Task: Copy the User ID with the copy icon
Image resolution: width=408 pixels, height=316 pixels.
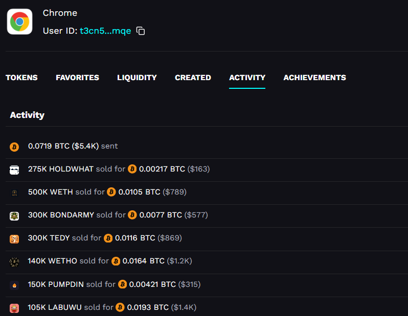Action: [x=141, y=31]
